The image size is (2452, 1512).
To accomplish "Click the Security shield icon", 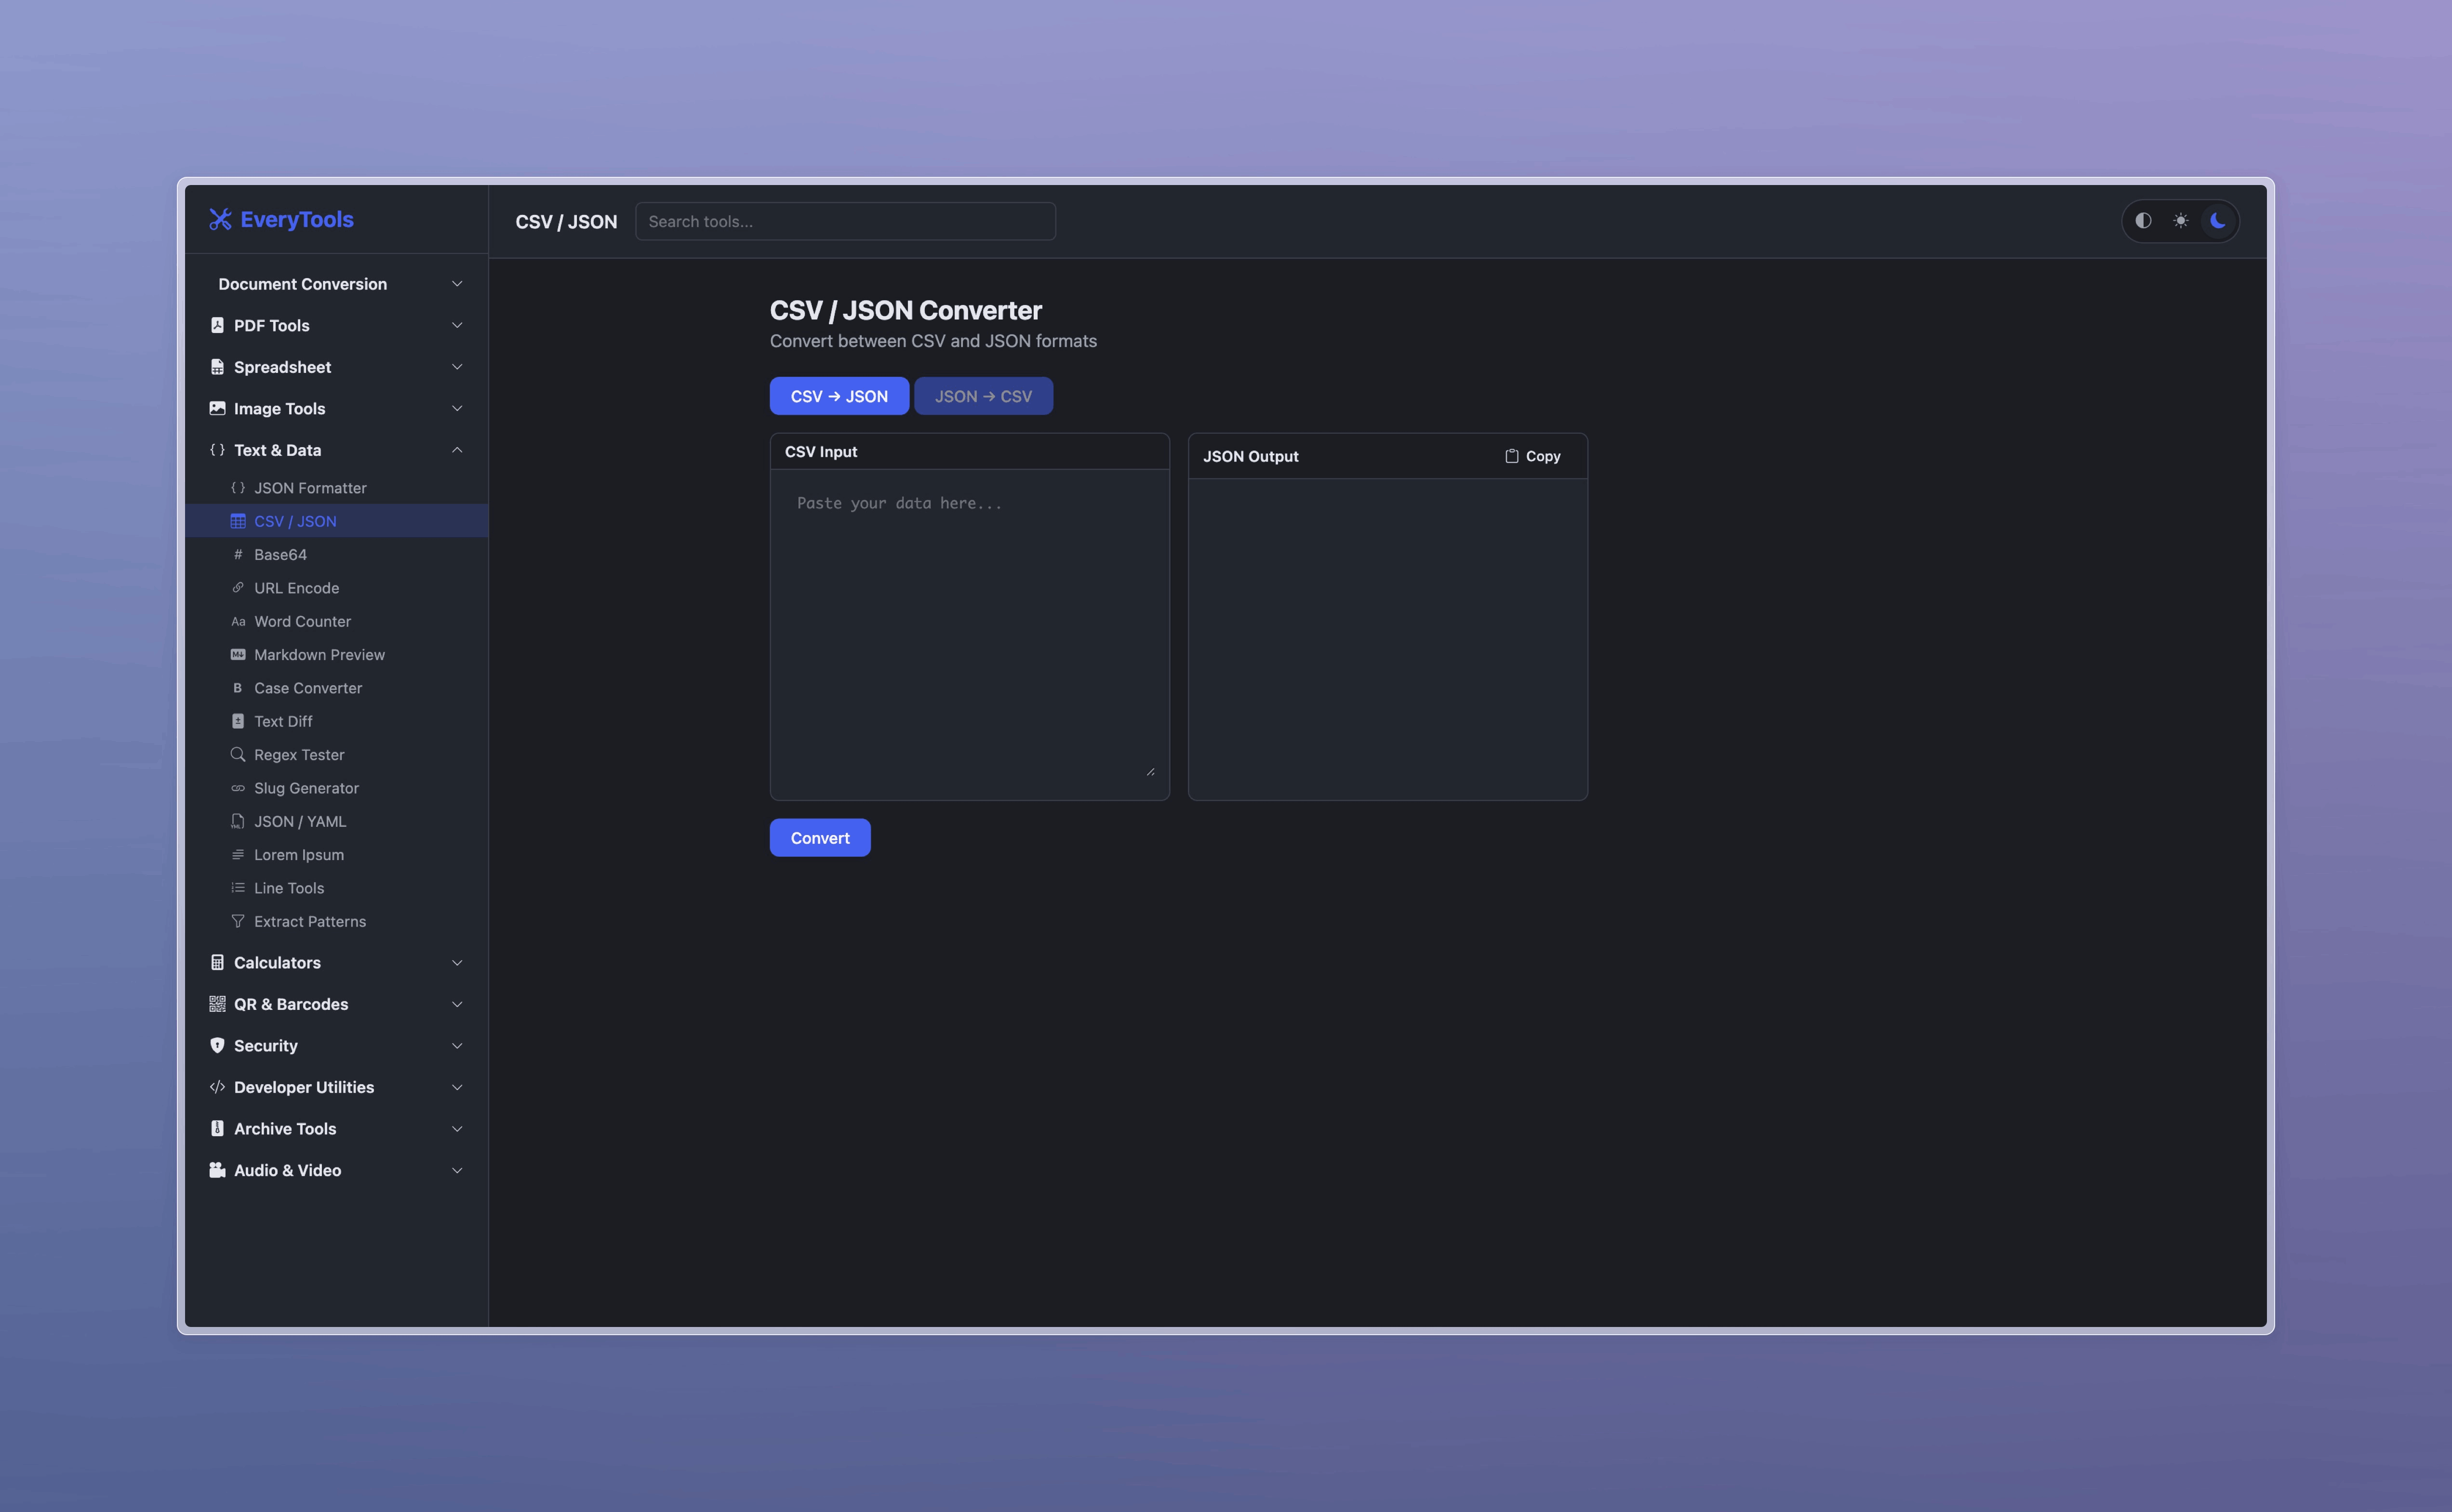I will pos(217,1045).
